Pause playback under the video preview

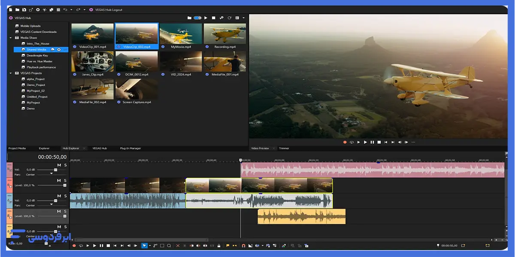click(x=372, y=142)
